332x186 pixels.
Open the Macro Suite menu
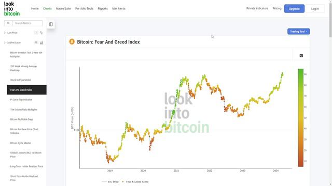click(63, 9)
